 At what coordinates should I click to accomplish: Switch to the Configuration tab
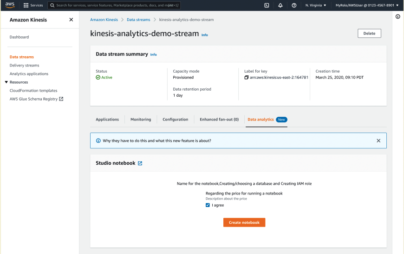(x=175, y=119)
